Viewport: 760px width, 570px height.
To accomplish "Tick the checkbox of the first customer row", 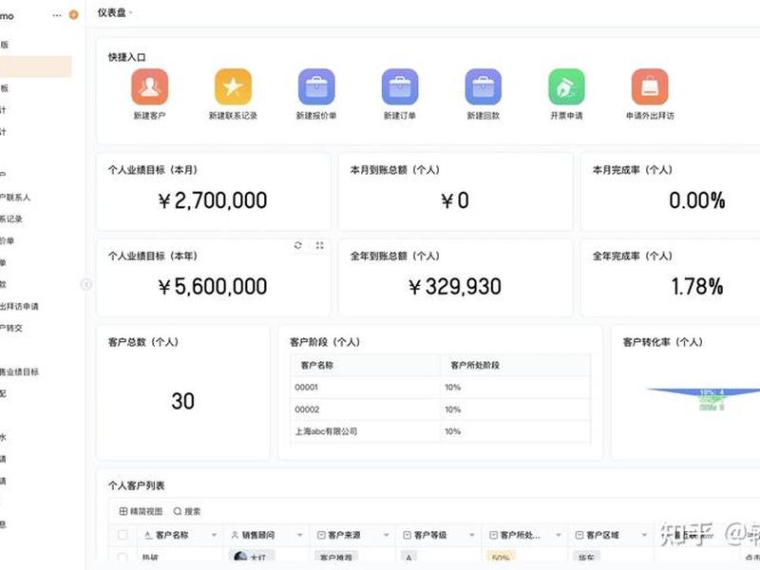I will point(123,558).
